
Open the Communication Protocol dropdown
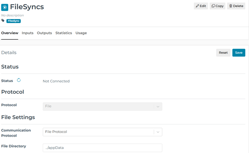(103, 132)
